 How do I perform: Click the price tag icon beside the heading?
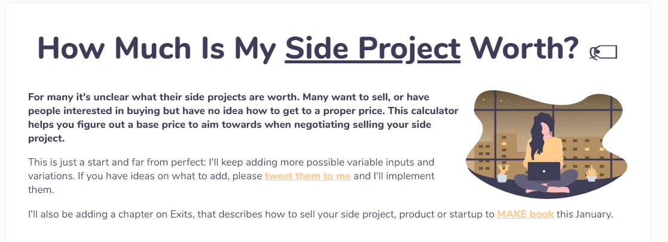pos(603,53)
